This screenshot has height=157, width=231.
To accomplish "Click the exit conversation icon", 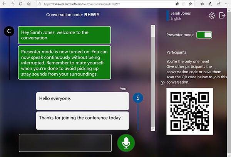I will coord(222,15).
